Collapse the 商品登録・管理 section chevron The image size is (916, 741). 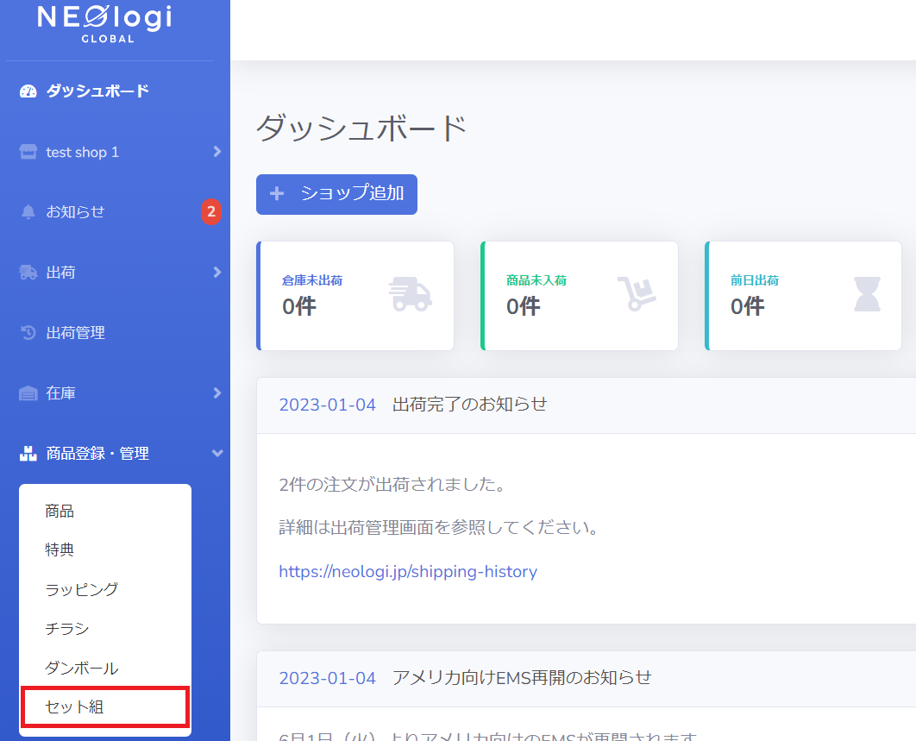217,454
